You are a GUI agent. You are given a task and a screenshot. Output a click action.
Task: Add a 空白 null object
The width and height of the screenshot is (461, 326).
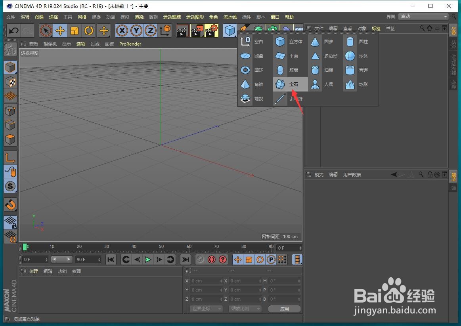click(255, 42)
